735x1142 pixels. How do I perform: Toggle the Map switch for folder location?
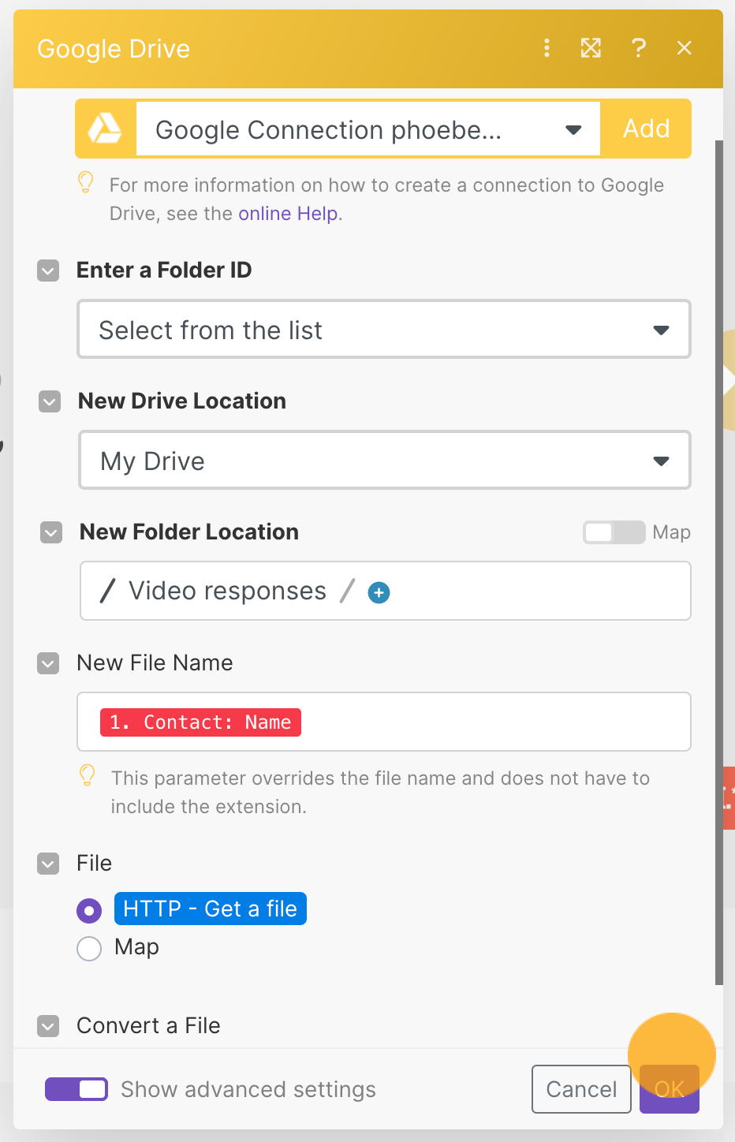(614, 532)
